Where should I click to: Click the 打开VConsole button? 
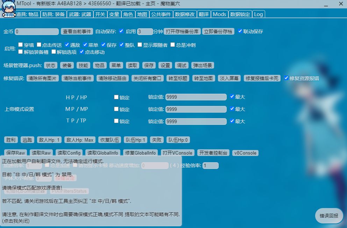point(177,153)
